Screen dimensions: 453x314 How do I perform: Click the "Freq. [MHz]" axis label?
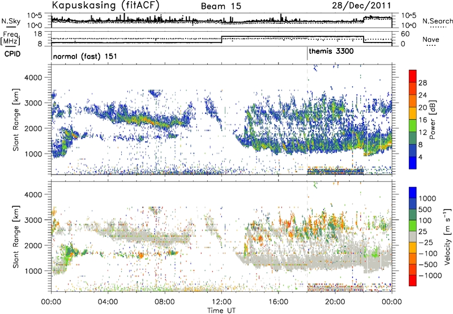point(10,38)
